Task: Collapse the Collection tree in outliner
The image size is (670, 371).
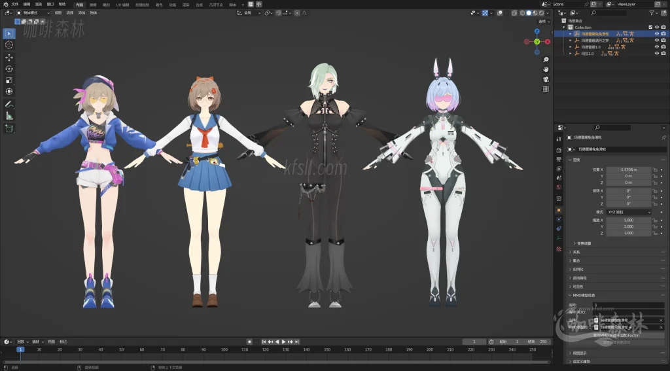Action: coord(564,27)
